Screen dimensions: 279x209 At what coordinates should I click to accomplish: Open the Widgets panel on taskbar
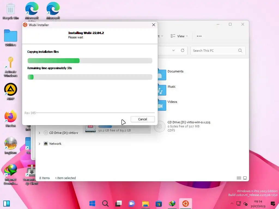[x=7, y=204]
